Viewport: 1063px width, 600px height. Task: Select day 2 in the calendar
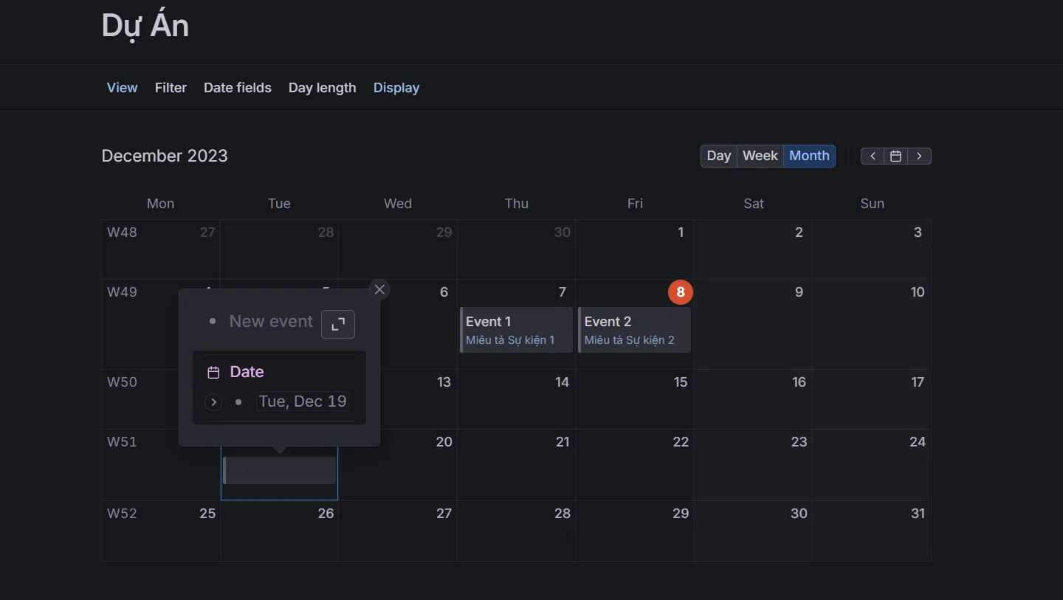click(799, 232)
